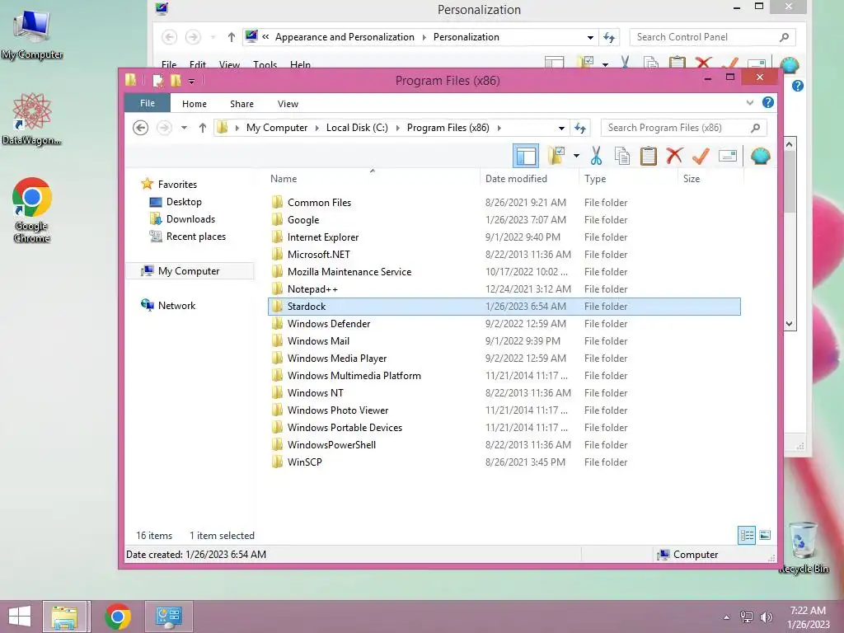The width and height of the screenshot is (844, 633).
Task: Click the Rename card toolbar icon
Action: (727, 156)
